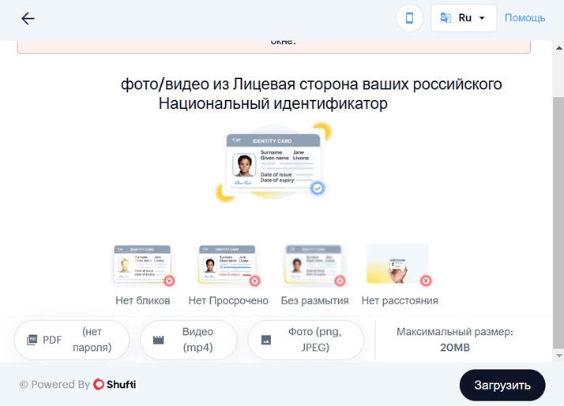Click the vertical scrollbar thumb

558,222
